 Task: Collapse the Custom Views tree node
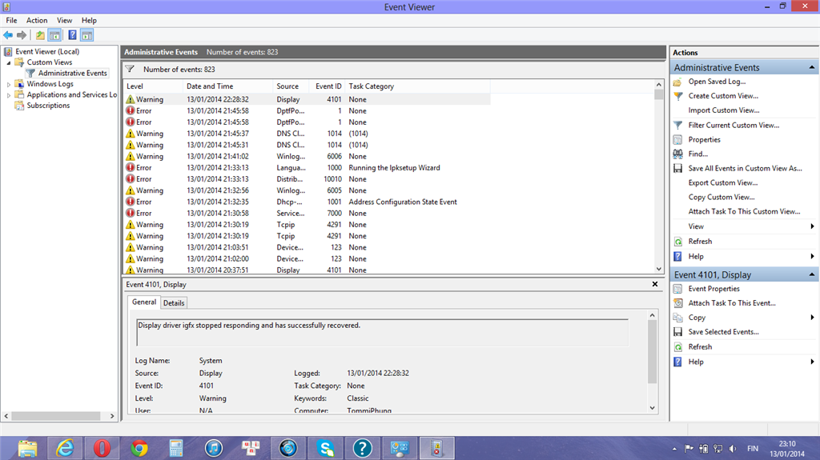(x=8, y=62)
